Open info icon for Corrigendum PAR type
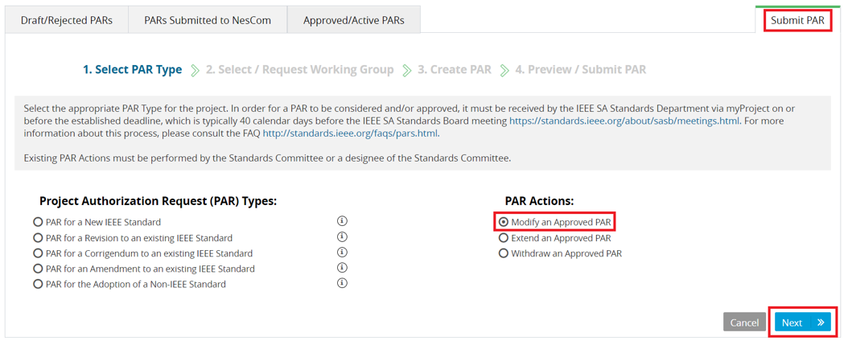 (x=342, y=252)
